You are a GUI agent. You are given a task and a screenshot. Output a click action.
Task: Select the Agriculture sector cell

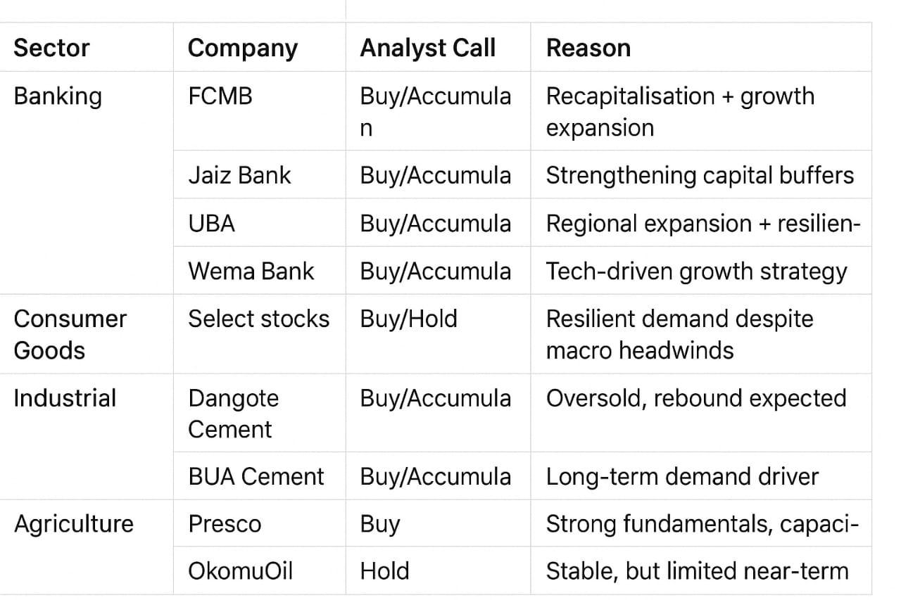coord(74,524)
